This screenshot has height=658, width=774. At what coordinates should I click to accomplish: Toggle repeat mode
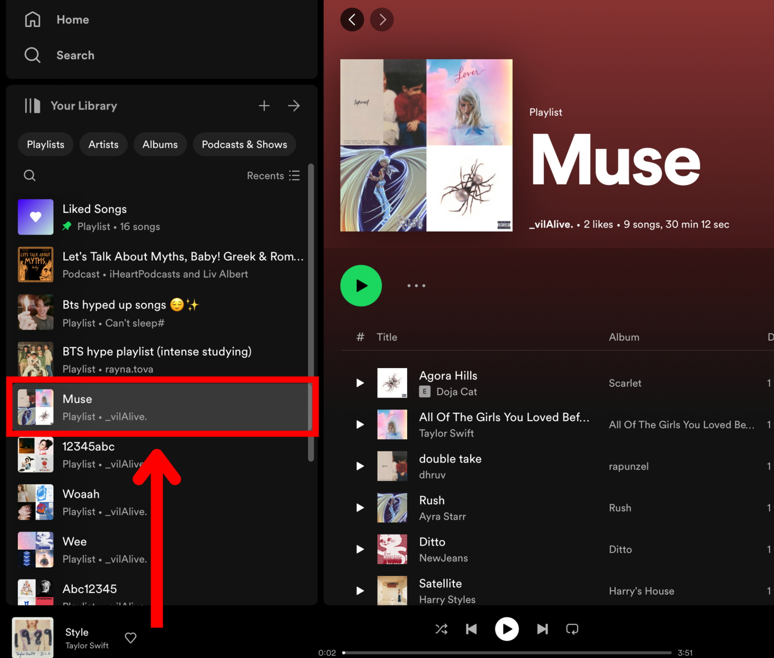pos(572,629)
